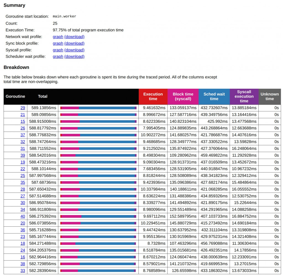This screenshot has width=283, height=277.
Task: Click the Total column header
Action: 43,96
